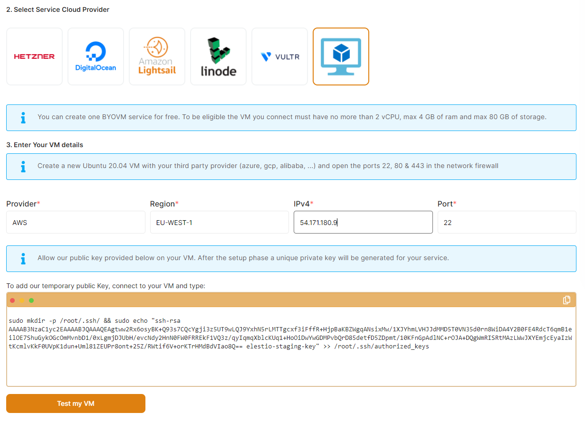Click the "3. Enter Your VM details" heading

pos(45,145)
